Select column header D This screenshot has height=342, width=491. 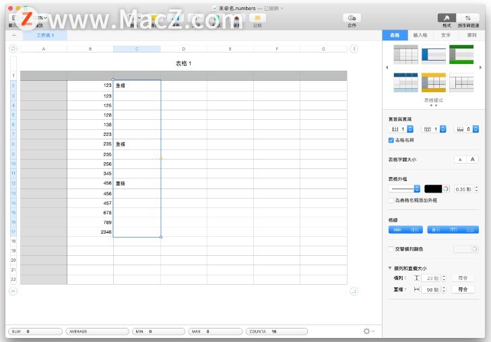[183, 49]
